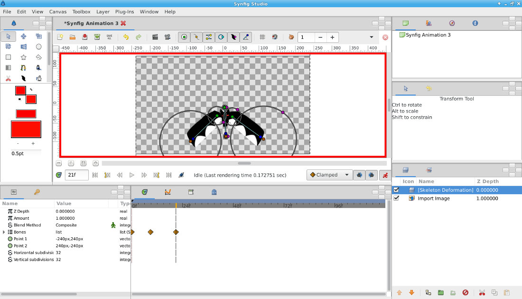Toggle width handles visibility
522x299 pixels.
pos(233,37)
